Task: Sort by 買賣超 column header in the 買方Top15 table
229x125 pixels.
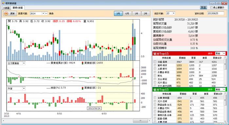Action: click(182, 58)
